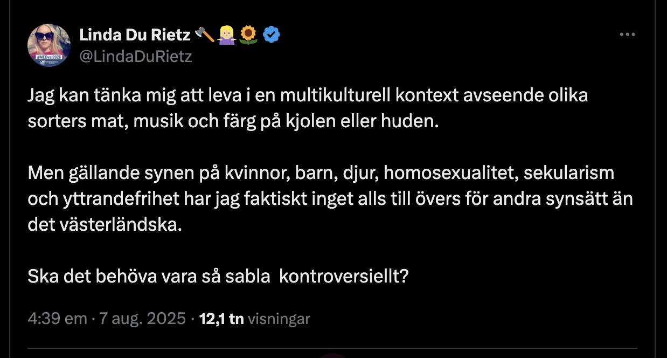Click the blue verified checkmark badge

click(270, 36)
